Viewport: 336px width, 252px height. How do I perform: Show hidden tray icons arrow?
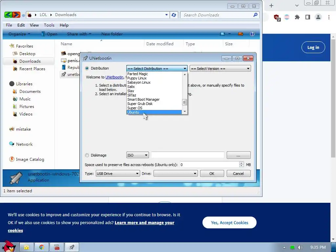[x=284, y=247]
